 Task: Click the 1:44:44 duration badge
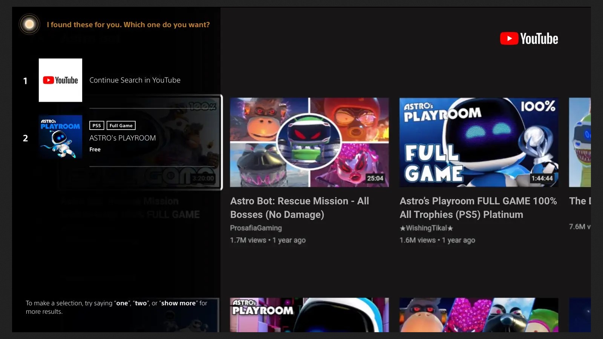click(542, 178)
